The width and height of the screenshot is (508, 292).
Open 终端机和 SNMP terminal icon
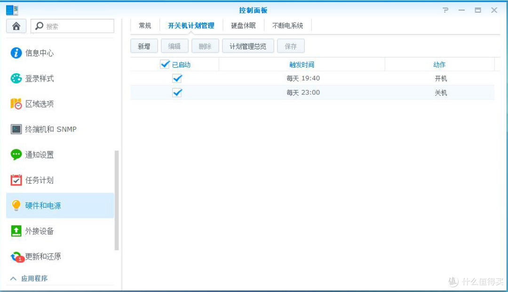point(16,130)
